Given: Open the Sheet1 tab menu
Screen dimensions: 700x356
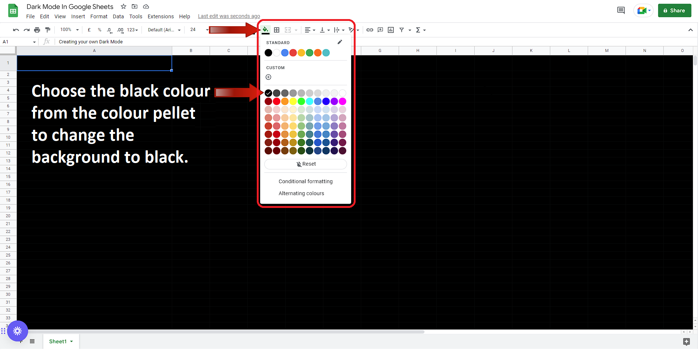Looking at the screenshot, I should [x=71, y=341].
